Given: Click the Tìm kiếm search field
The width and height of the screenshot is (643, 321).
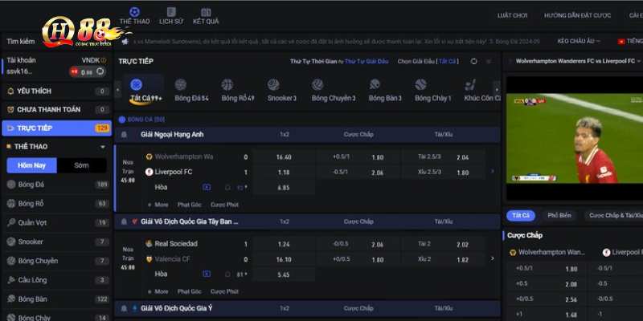Looking at the screenshot, I should pyautogui.click(x=21, y=42).
